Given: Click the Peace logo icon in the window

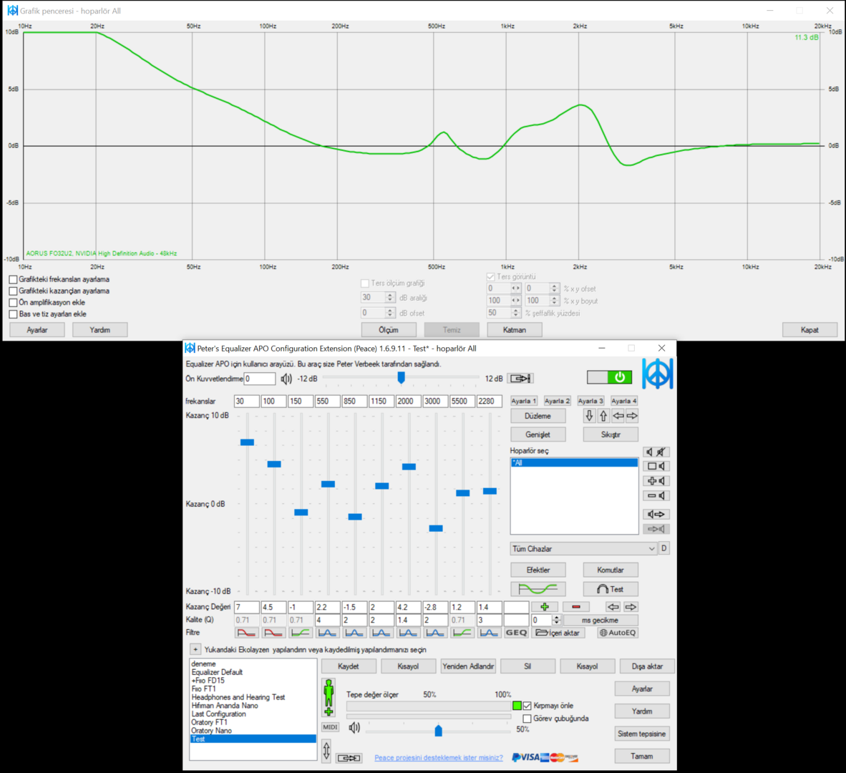Looking at the screenshot, I should click(657, 374).
